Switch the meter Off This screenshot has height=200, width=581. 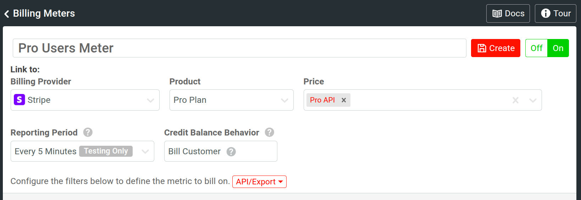coord(536,48)
